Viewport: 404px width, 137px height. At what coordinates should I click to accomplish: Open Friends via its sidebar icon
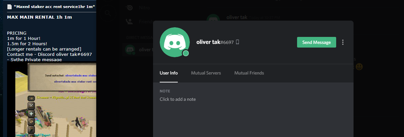(x=129, y=22)
